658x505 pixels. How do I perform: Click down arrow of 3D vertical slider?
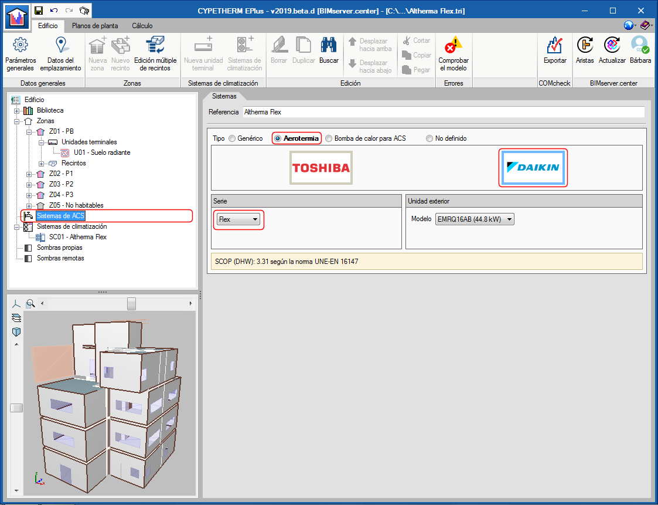pos(16,490)
